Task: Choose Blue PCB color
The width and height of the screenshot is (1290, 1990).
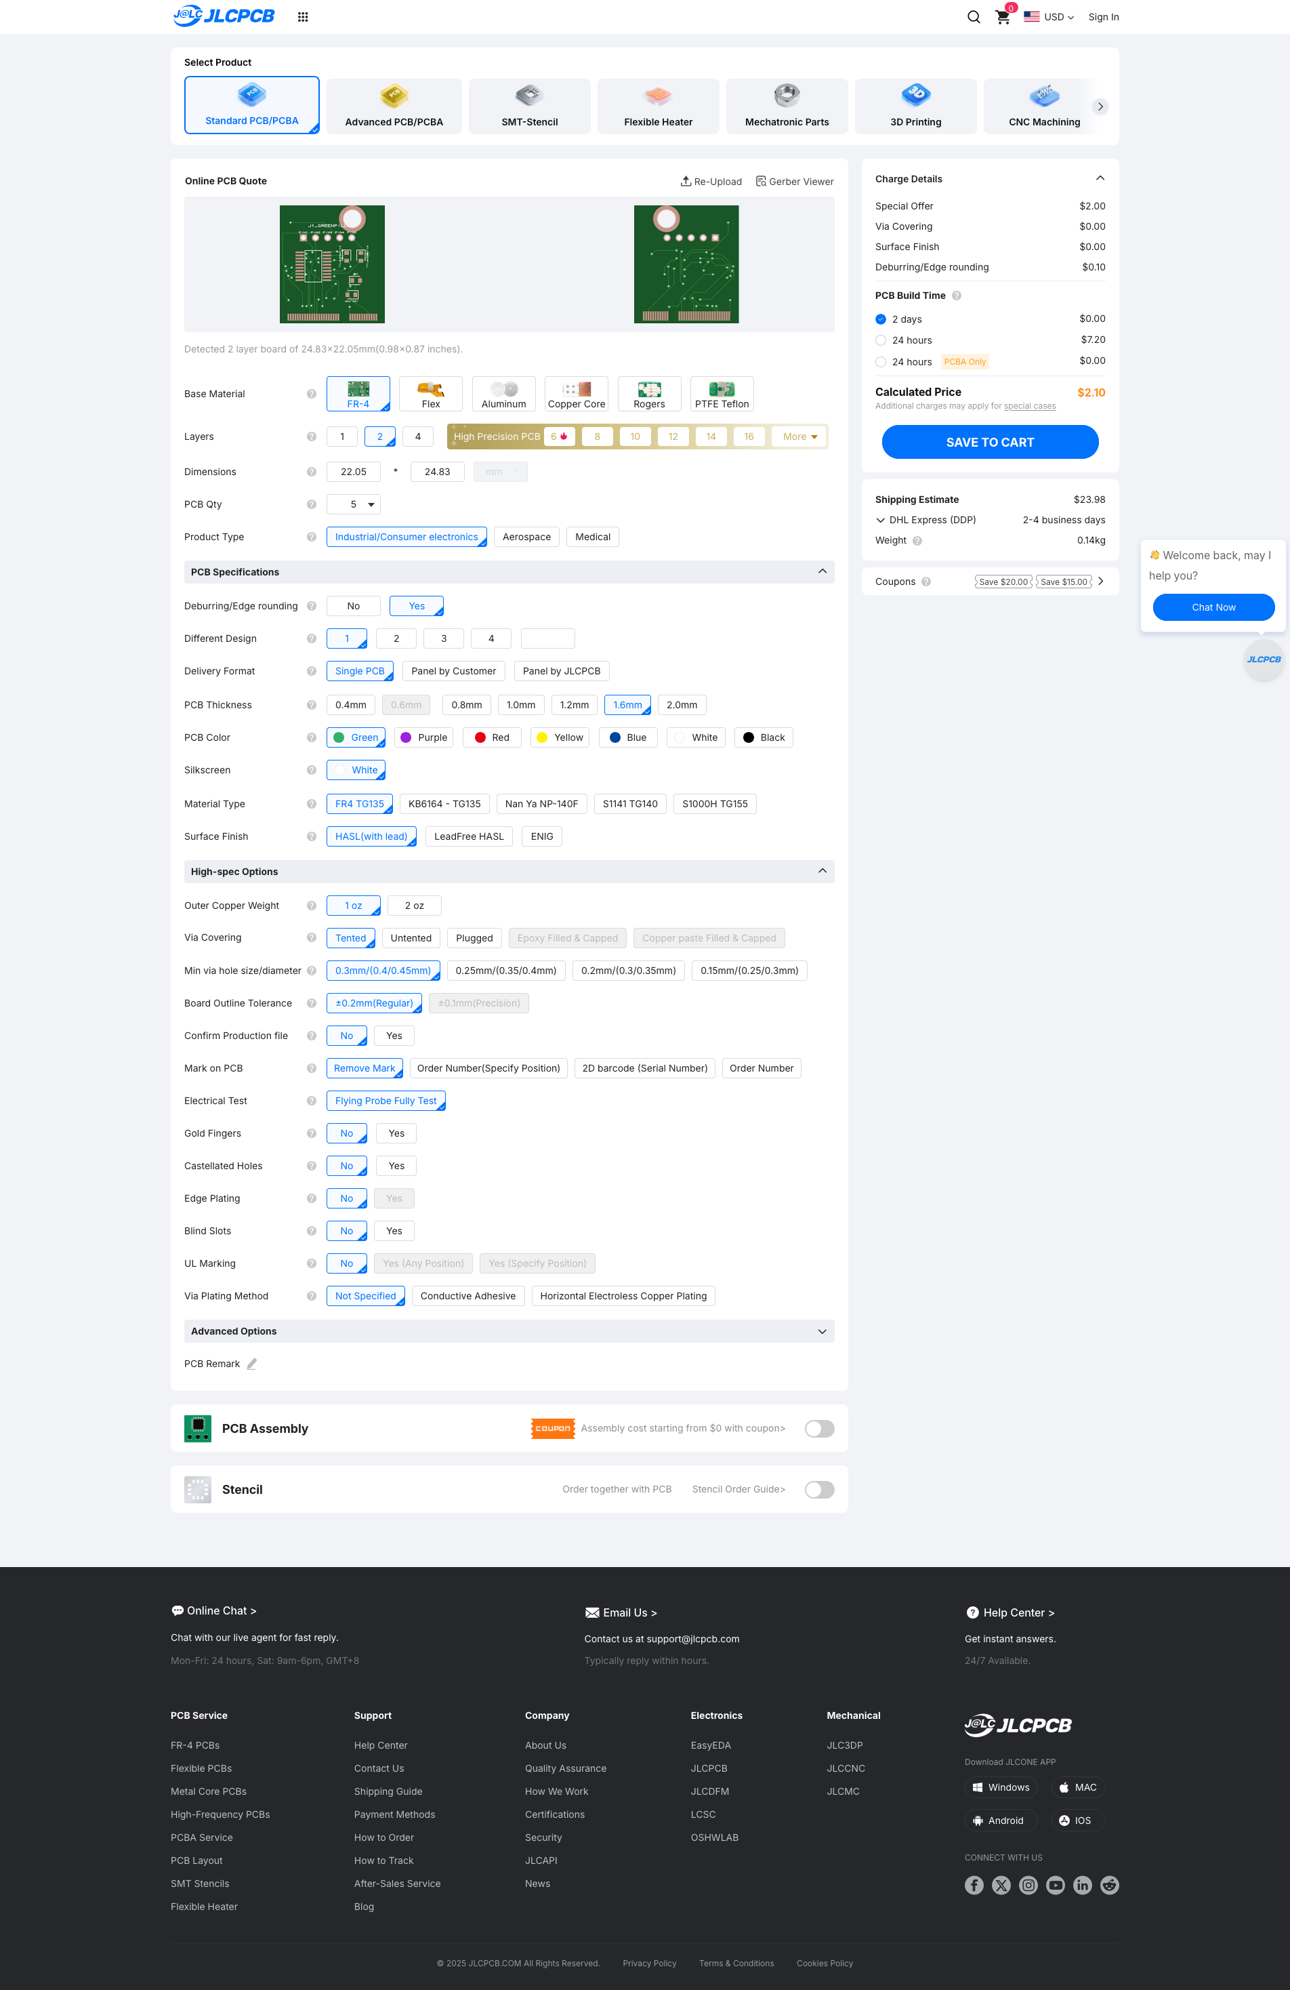Action: point(628,737)
